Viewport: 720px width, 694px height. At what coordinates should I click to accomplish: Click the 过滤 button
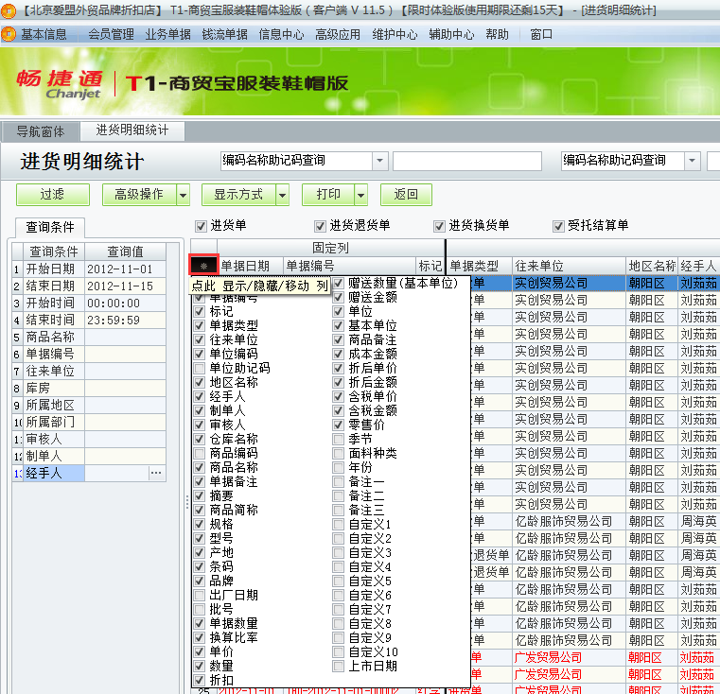[52, 195]
